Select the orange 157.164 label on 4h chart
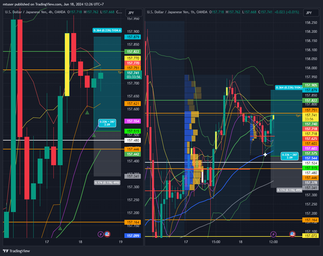 pyautogui.click(x=133, y=222)
